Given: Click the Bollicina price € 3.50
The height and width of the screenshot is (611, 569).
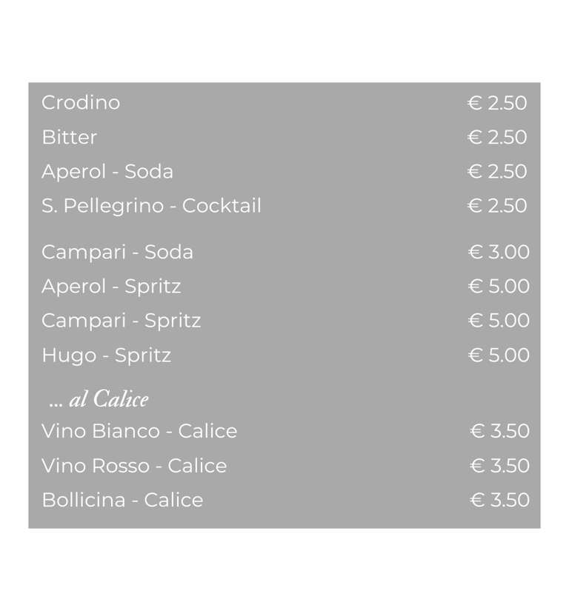Looking at the screenshot, I should [x=499, y=501].
